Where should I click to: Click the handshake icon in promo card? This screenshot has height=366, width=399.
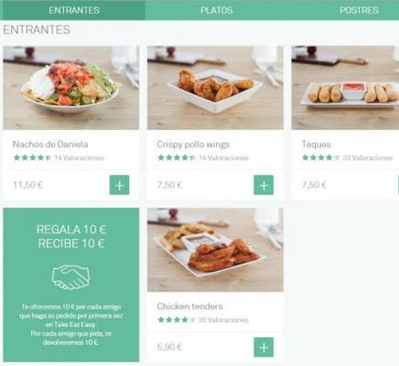coord(70,277)
